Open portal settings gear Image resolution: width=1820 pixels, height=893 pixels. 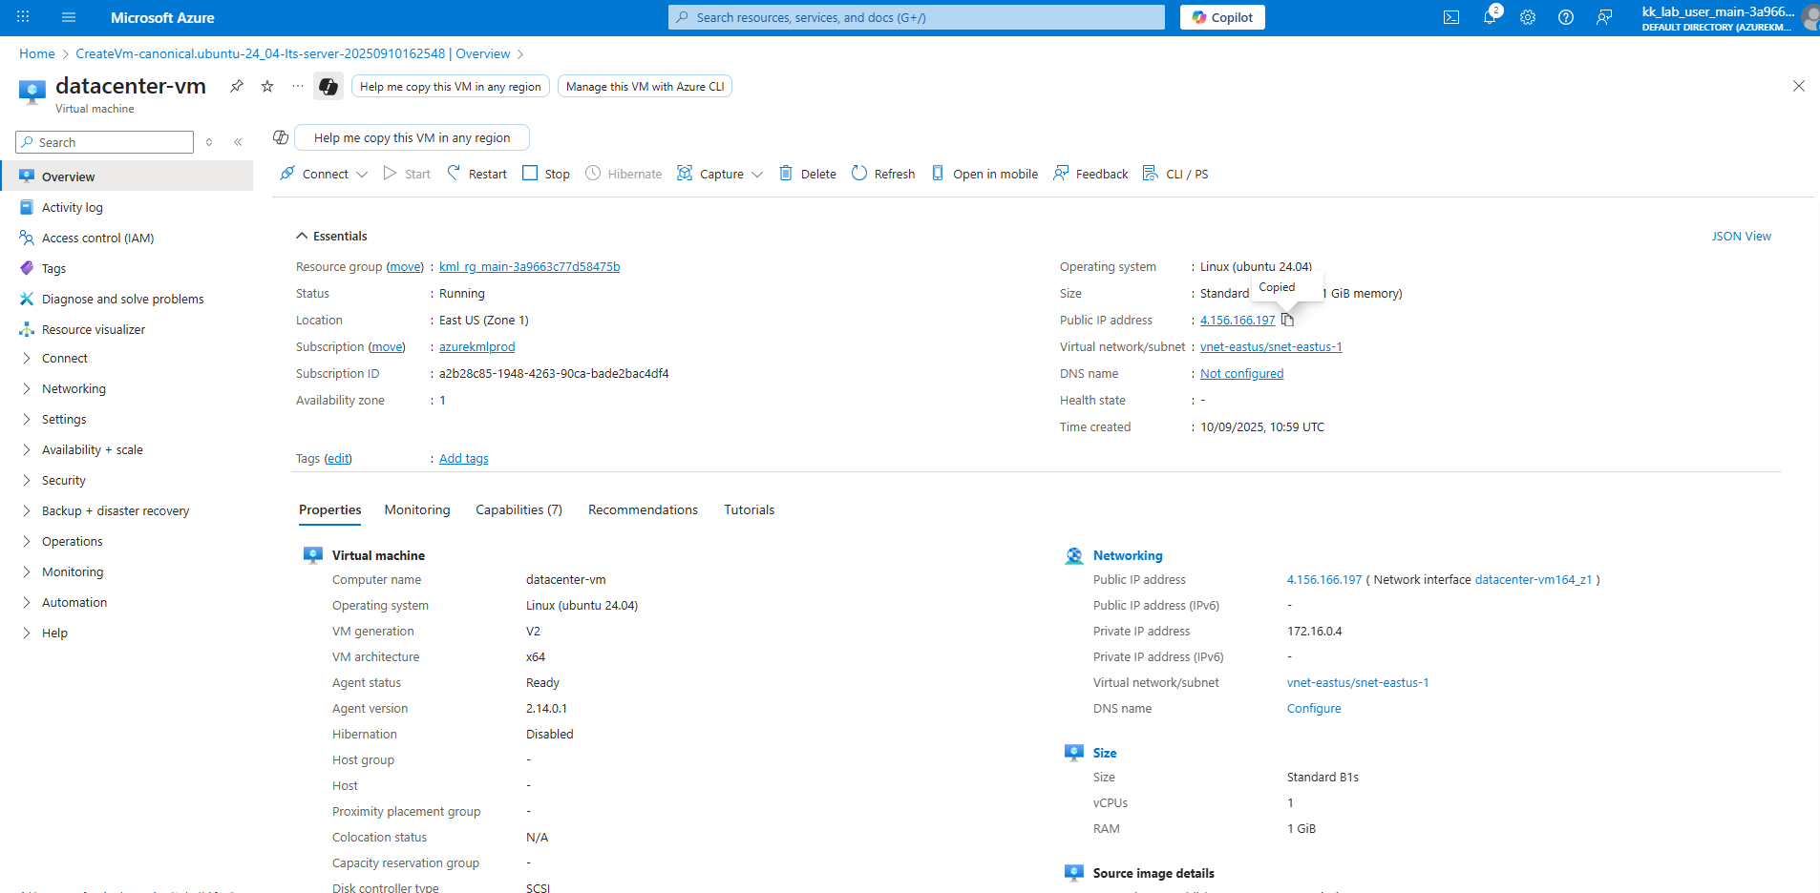1528,17
